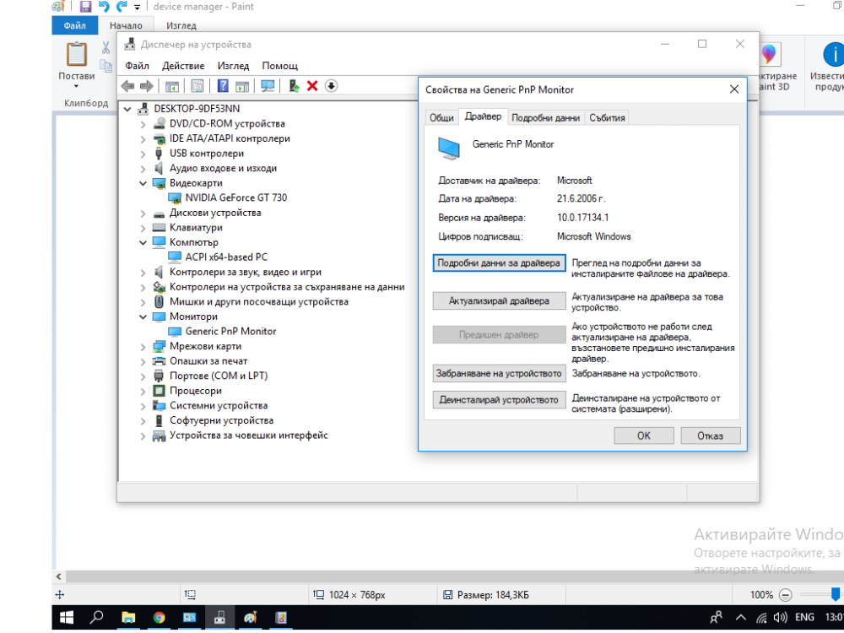The image size is (844, 633).
Task: Click the Undo arrow in Paint's title bar
Action: (x=104, y=7)
